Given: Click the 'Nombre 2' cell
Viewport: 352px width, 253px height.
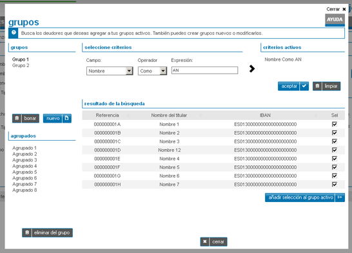Looking at the screenshot, I should pos(170,133).
